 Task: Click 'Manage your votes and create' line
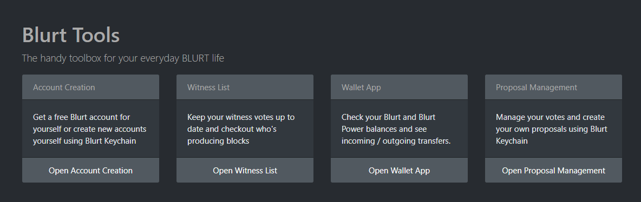(550, 117)
